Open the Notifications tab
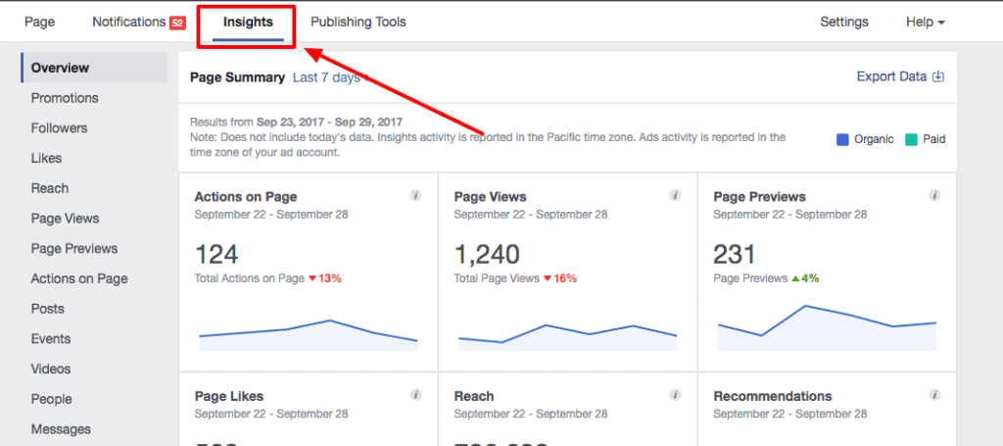Screen dimensions: 1003x446 point(129,22)
